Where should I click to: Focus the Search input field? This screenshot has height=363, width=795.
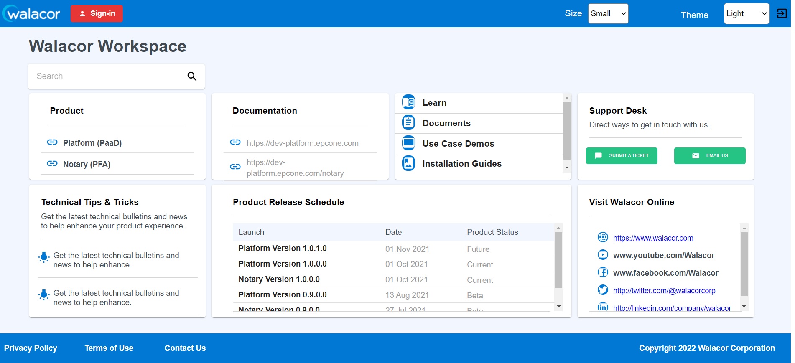108,76
